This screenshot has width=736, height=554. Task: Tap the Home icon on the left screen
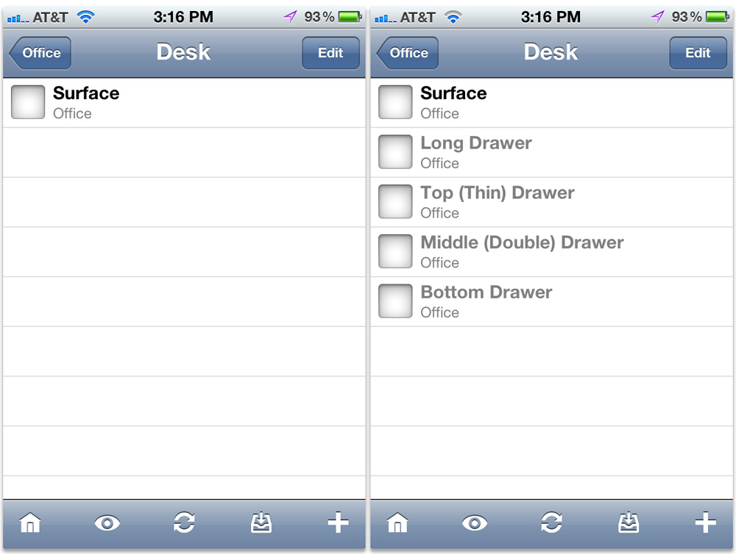coord(32,523)
